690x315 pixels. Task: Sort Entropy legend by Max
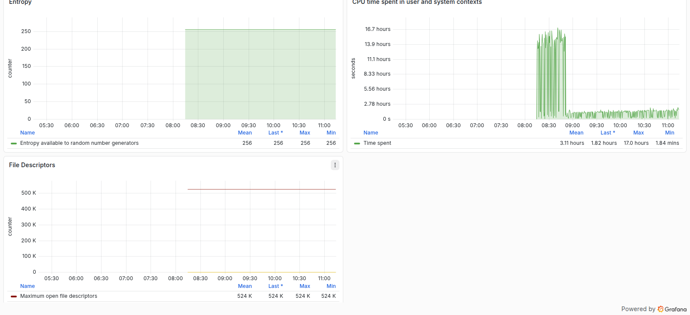(305, 133)
